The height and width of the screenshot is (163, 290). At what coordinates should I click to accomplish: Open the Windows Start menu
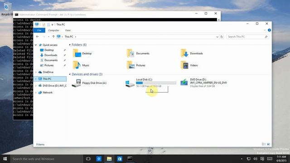pos(5,159)
